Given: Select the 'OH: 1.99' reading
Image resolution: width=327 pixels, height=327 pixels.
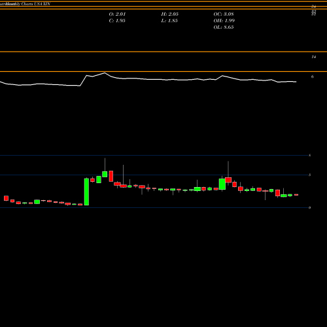Looking at the screenshot, I should (x=224, y=21).
